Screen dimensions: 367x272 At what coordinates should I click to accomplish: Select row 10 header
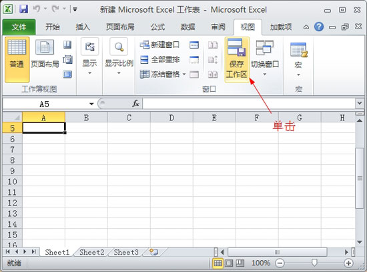click(x=13, y=182)
